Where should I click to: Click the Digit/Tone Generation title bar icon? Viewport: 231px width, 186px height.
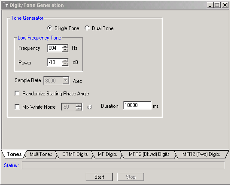coord(6,5)
